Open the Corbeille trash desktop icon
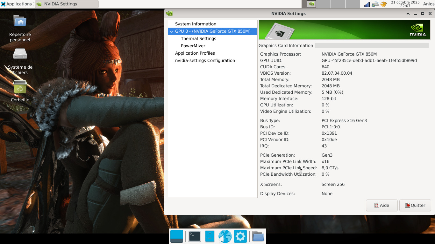 tap(20, 91)
